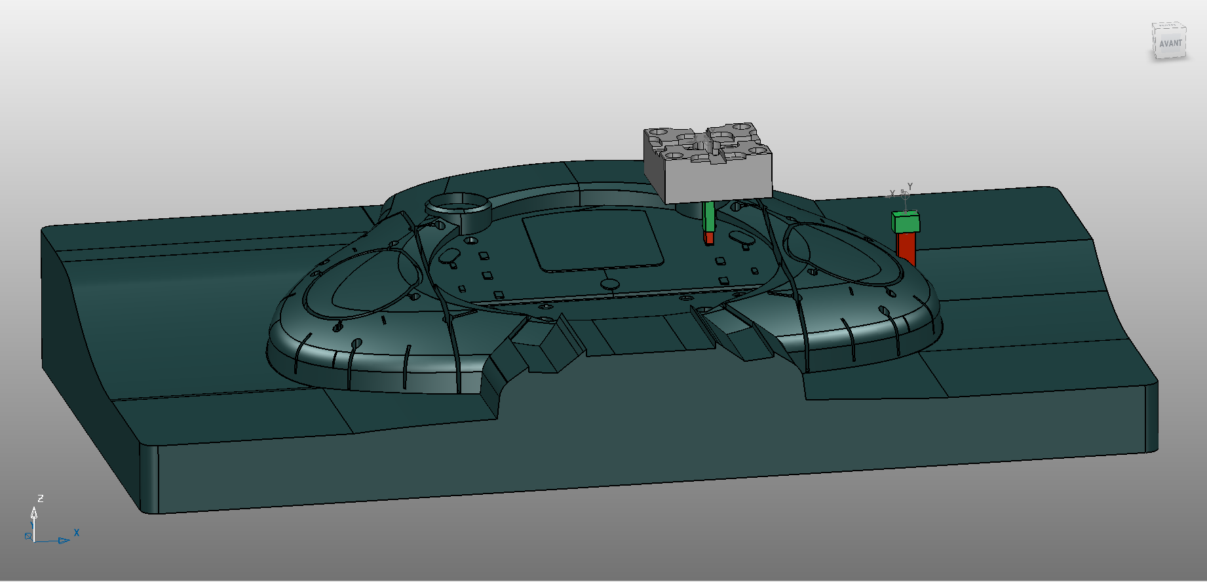Select the oblong slot near the ring boss

pos(450,256)
